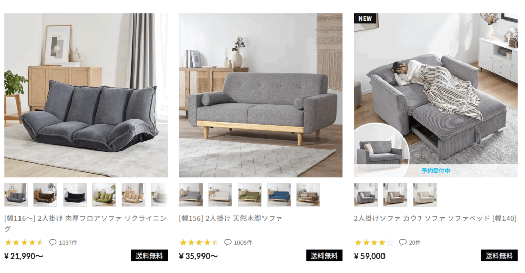Choose the green wooden-leg sofa variant thumbnail
Image resolution: width=525 pixels, height=273 pixels.
pyautogui.click(x=250, y=194)
